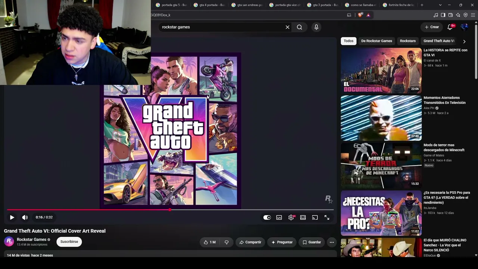Click the Brave Shields lion icon
The image size is (478, 269).
[360, 15]
